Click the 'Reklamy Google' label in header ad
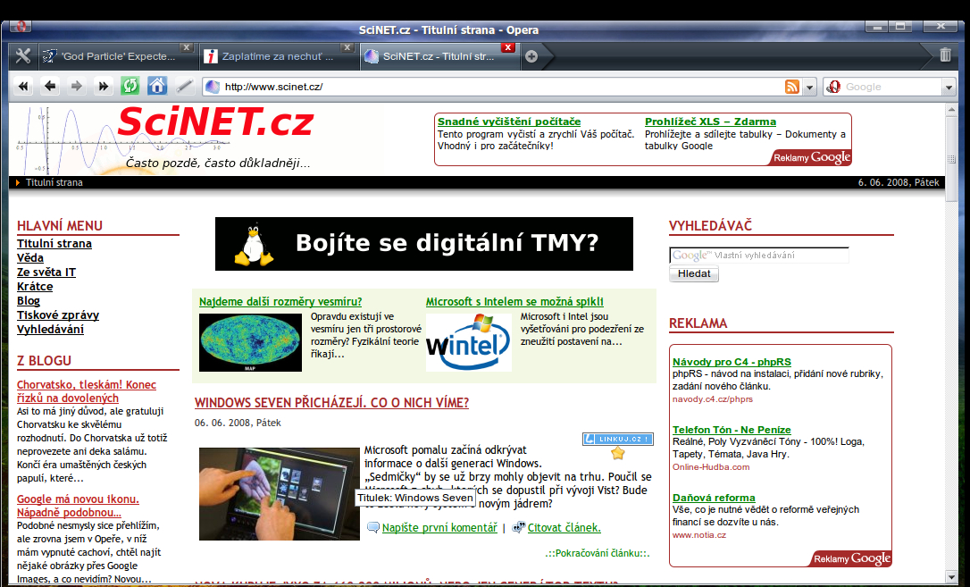The image size is (970, 587). (812, 158)
